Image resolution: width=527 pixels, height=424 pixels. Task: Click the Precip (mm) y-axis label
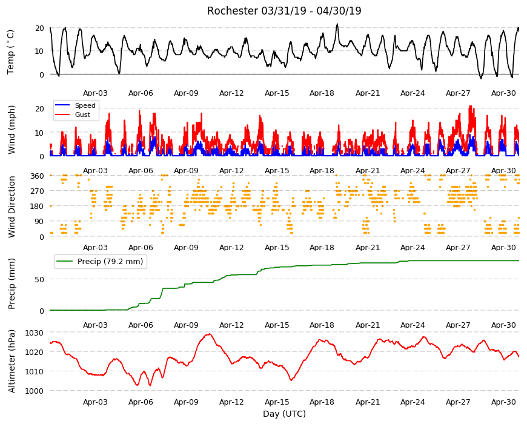[12, 283]
